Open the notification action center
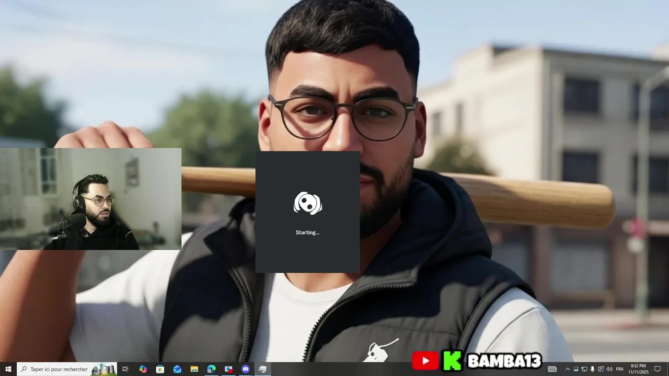This screenshot has width=669, height=376. (658, 369)
